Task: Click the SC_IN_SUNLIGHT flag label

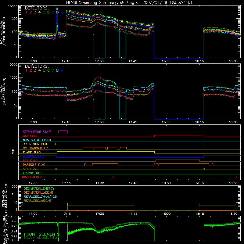Action: coord(35,144)
